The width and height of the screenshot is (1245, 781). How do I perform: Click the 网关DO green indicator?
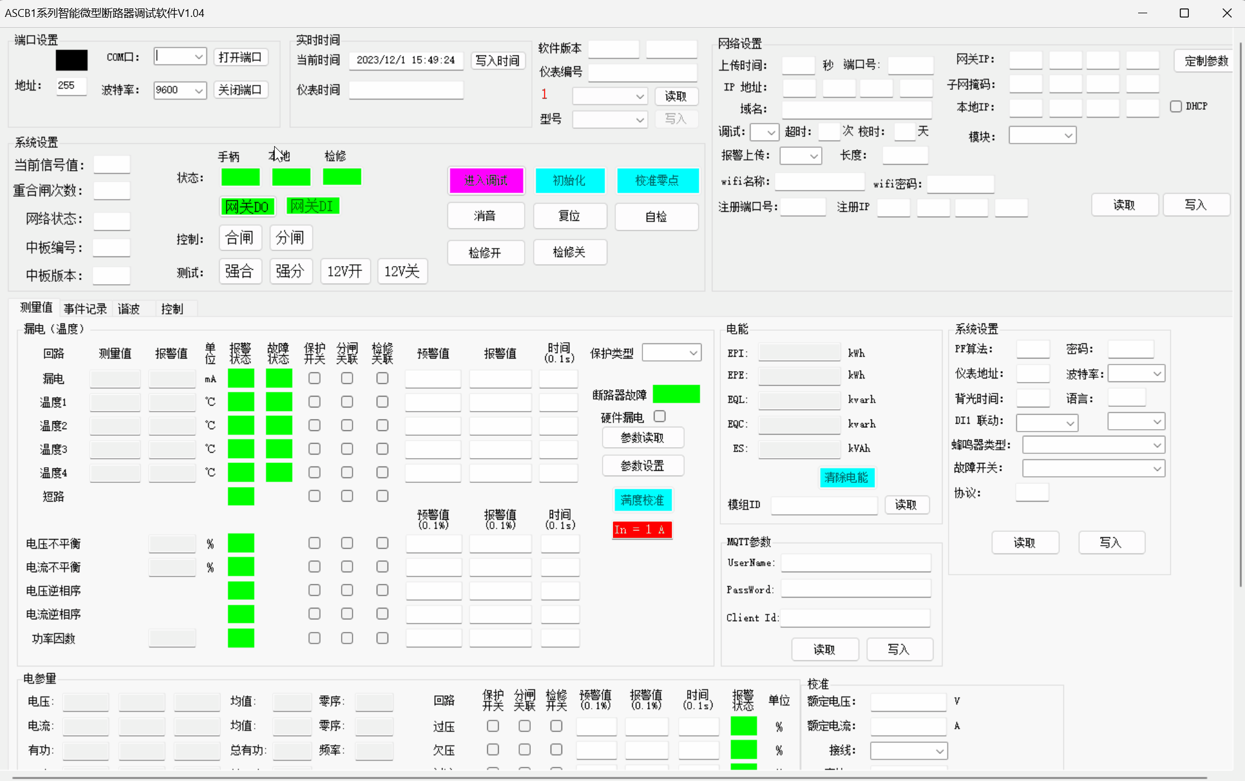[247, 207]
